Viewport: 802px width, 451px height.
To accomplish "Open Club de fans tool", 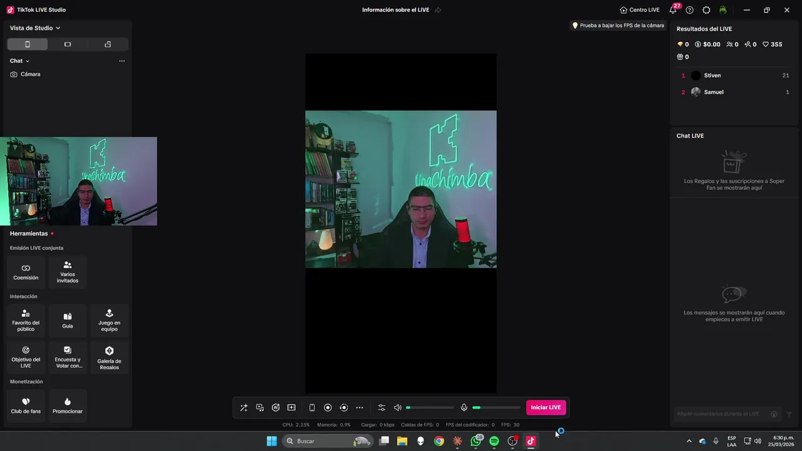I will pos(26,405).
